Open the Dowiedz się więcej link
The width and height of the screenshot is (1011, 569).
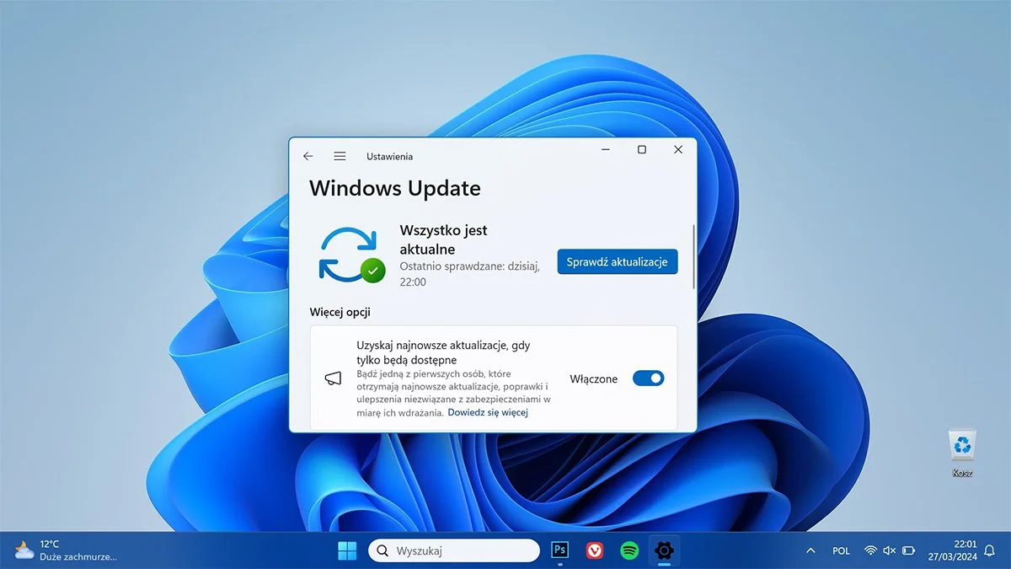tap(488, 411)
